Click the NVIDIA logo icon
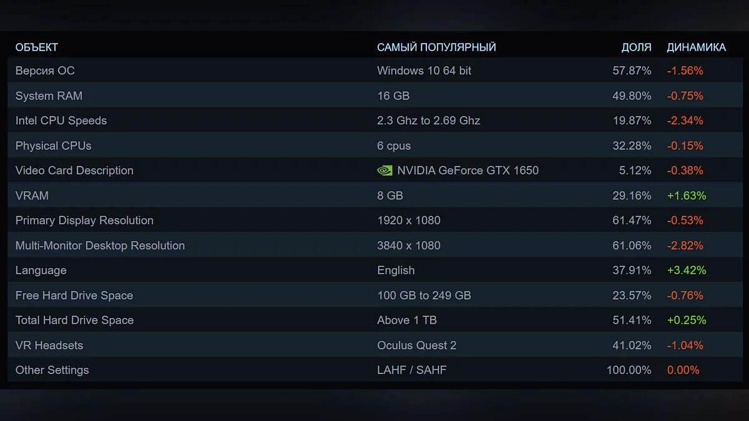The width and height of the screenshot is (749, 421). [385, 170]
